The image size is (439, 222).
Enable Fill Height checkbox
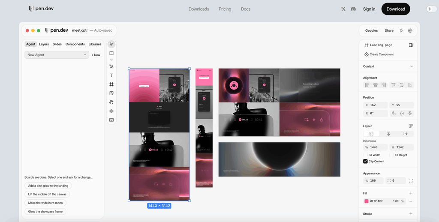[x=391, y=155]
